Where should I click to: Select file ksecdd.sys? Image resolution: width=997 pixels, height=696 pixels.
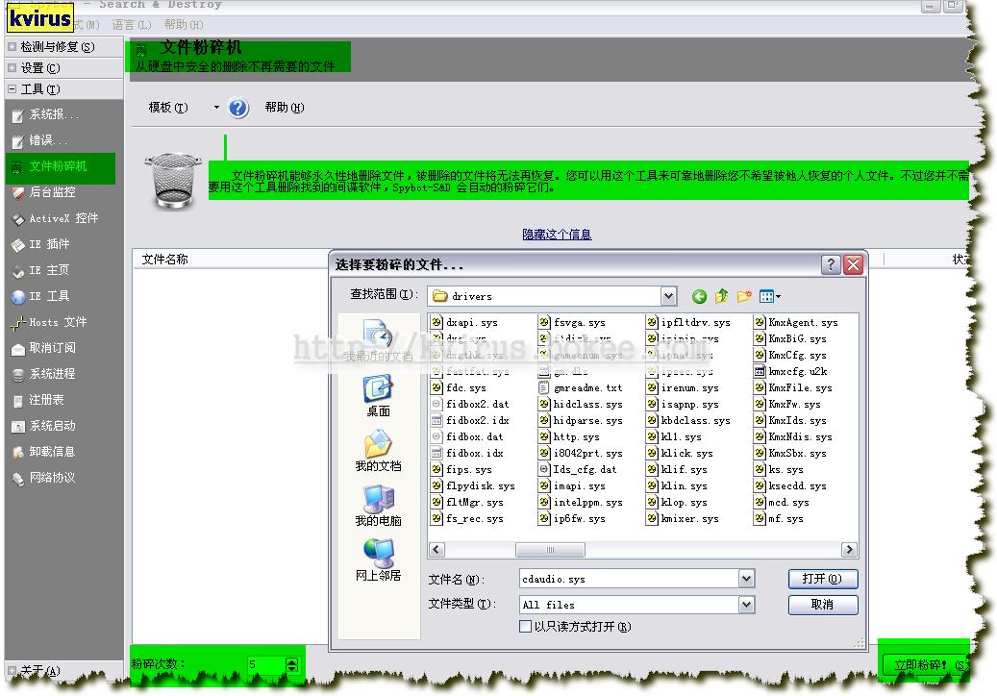[790, 486]
